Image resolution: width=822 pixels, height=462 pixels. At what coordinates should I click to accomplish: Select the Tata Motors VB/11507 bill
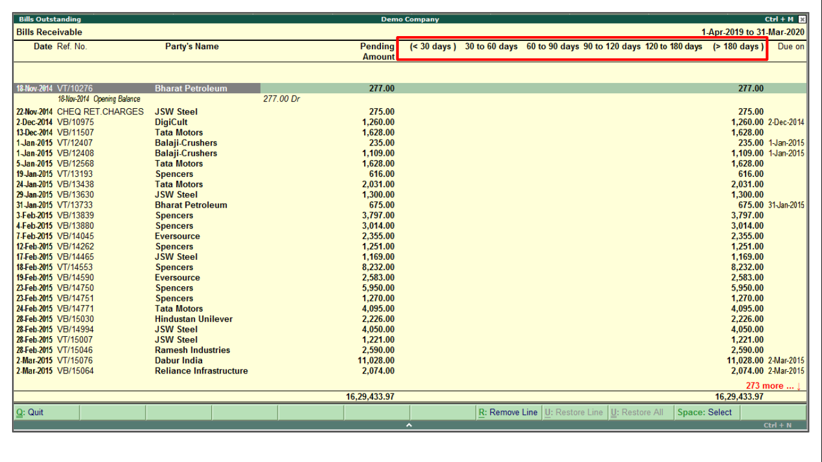tap(410, 132)
